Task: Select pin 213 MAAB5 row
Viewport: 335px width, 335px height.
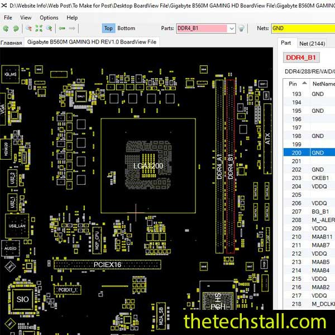Action: tap(309, 262)
